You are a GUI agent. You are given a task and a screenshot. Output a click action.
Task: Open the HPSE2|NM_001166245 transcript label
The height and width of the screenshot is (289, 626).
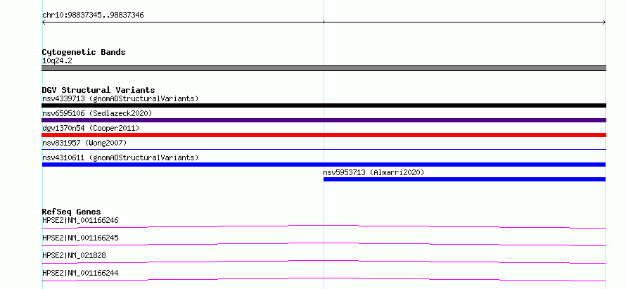pos(80,238)
